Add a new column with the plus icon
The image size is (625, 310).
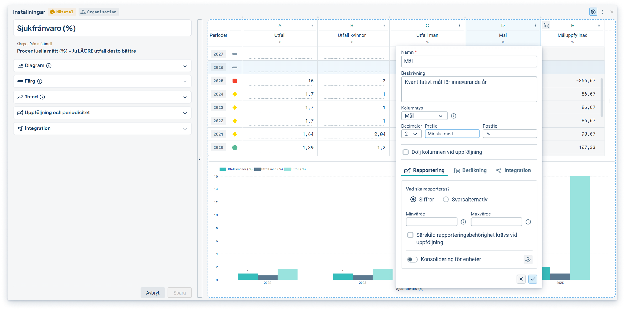[x=610, y=101]
